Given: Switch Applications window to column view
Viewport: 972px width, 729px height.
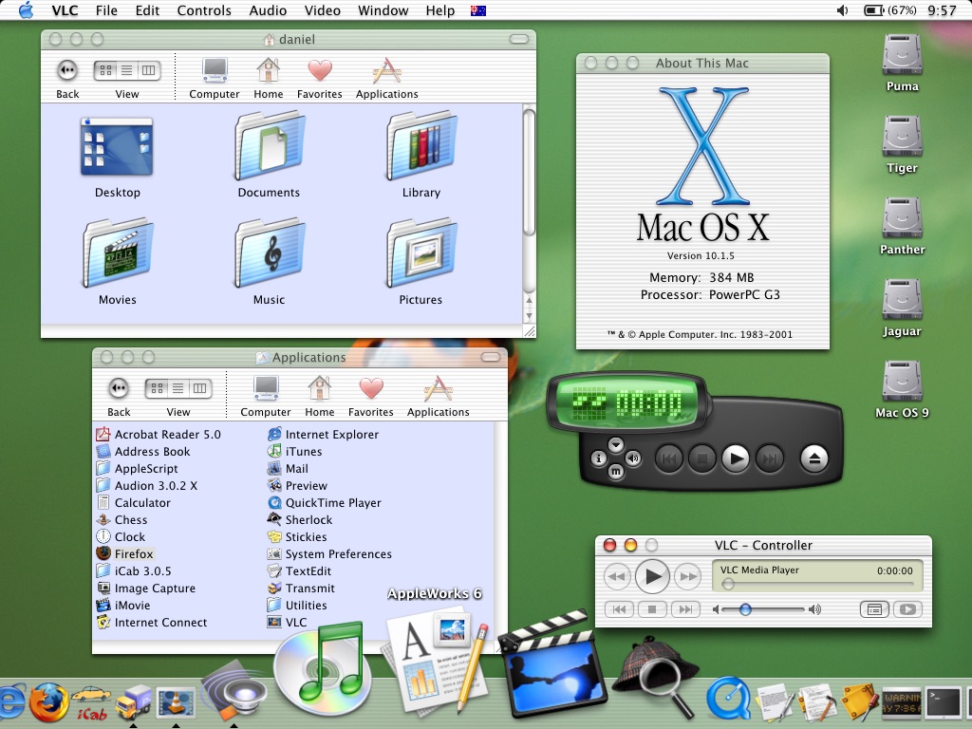Looking at the screenshot, I should [200, 388].
